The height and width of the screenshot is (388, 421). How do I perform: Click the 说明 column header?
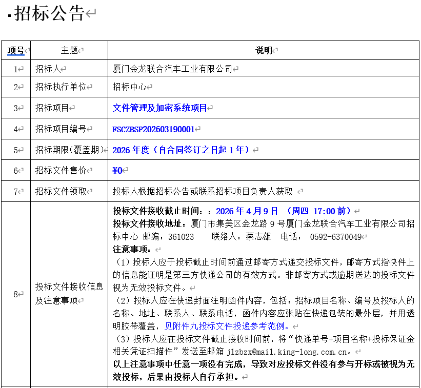(x=264, y=50)
